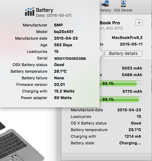Image resolution: width=152 pixels, height=161 pixels.
Task: Click main window Manufacture date 2015-04-23
Action: tap(129, 110)
